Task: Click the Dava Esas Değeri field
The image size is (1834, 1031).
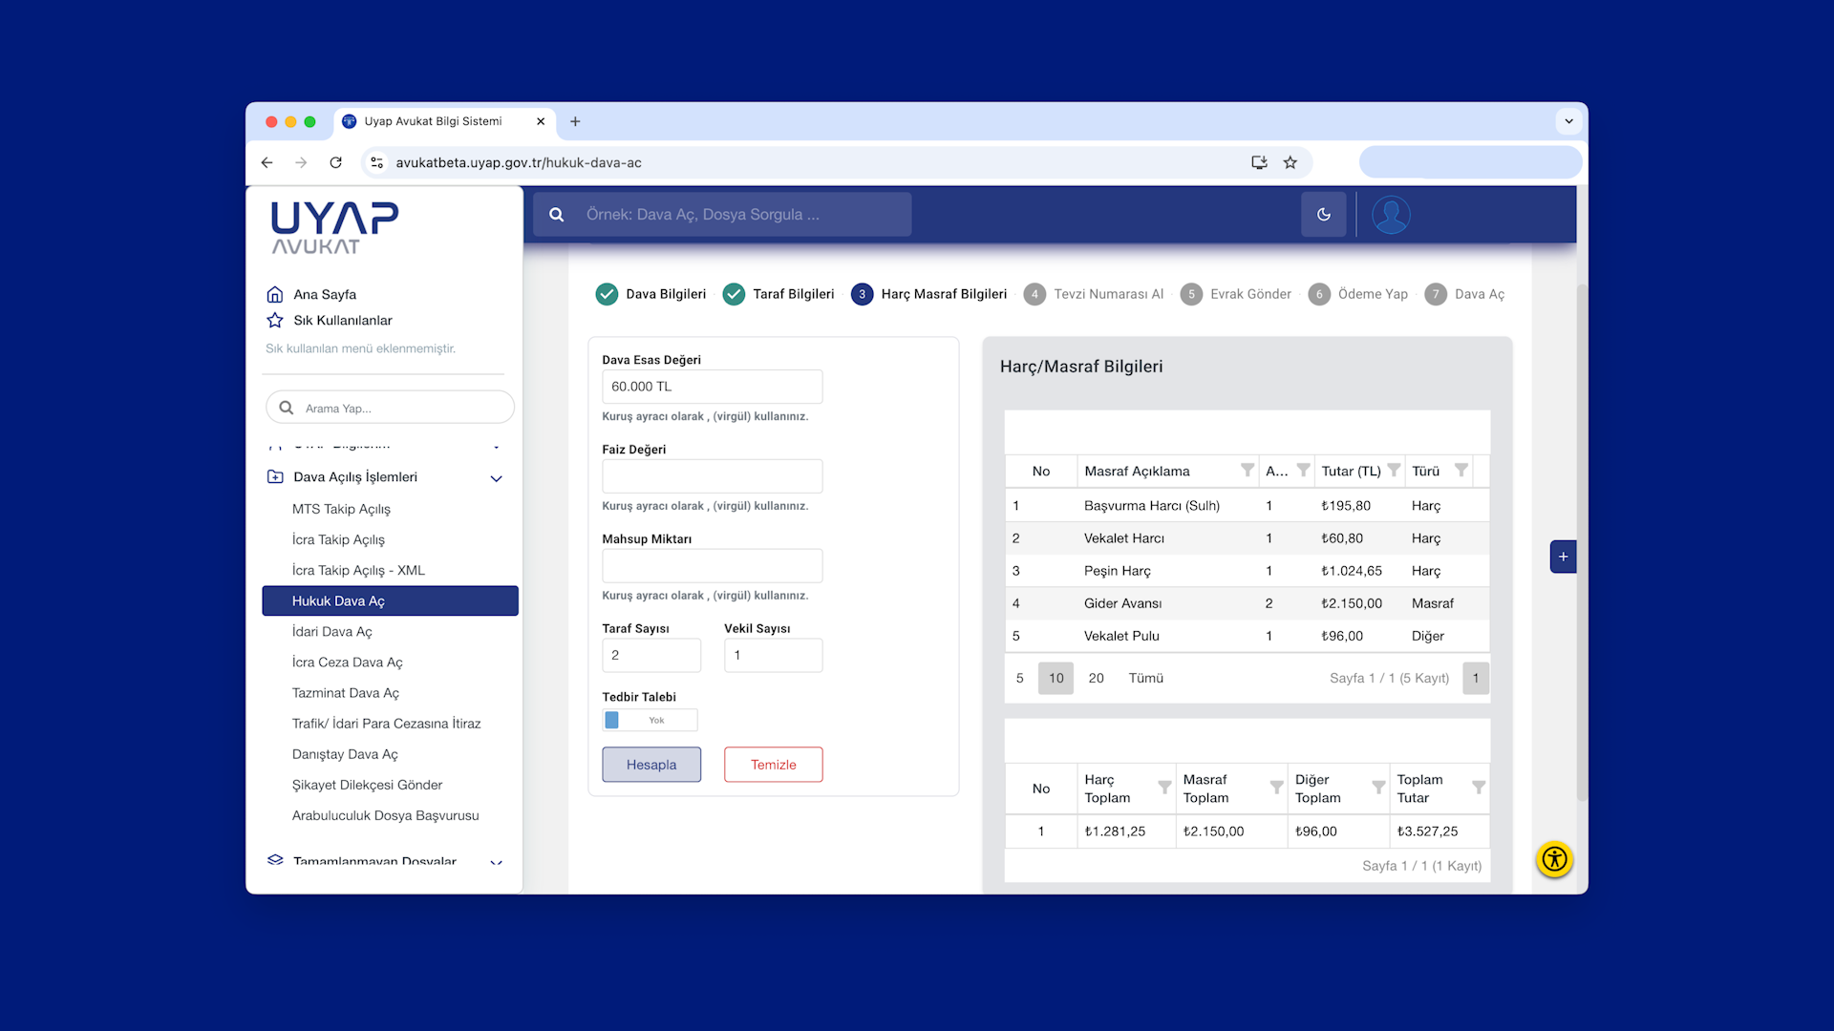Action: click(x=712, y=387)
